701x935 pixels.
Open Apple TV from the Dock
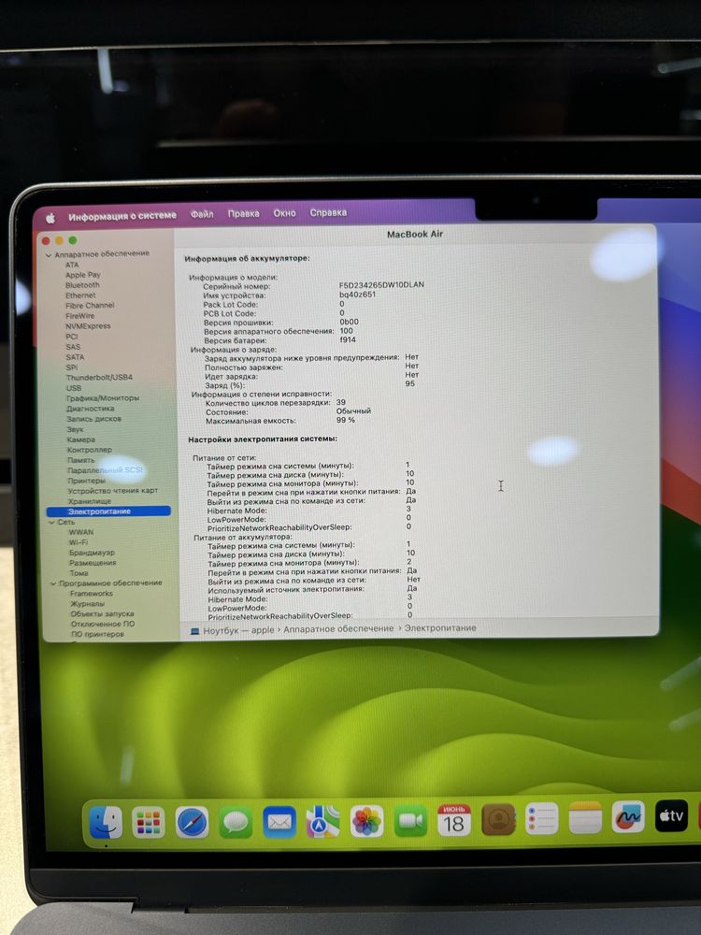point(671,815)
